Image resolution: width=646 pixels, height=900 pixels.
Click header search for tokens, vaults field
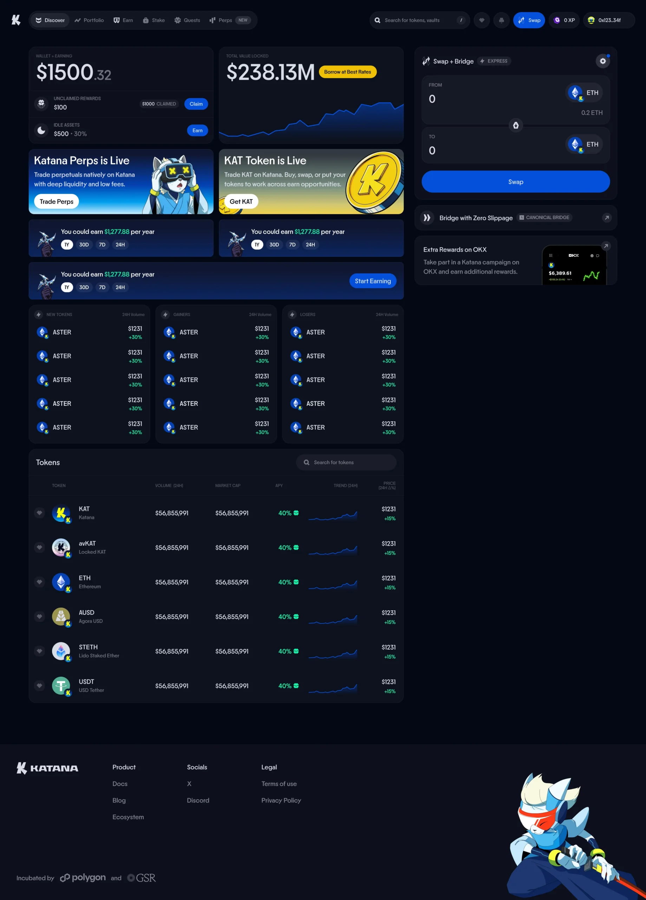click(x=419, y=20)
